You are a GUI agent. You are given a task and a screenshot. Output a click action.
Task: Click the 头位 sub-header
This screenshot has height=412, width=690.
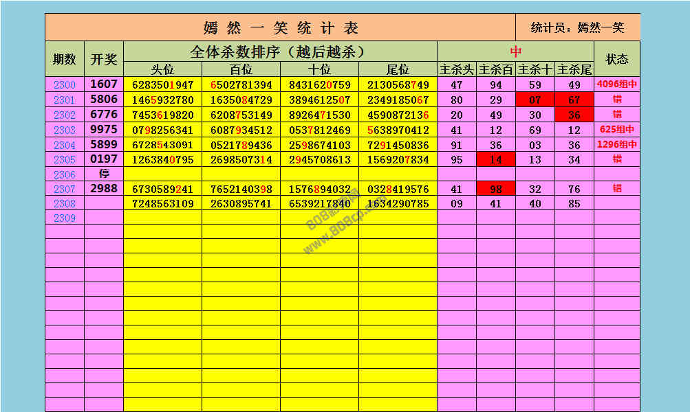pyautogui.click(x=163, y=69)
